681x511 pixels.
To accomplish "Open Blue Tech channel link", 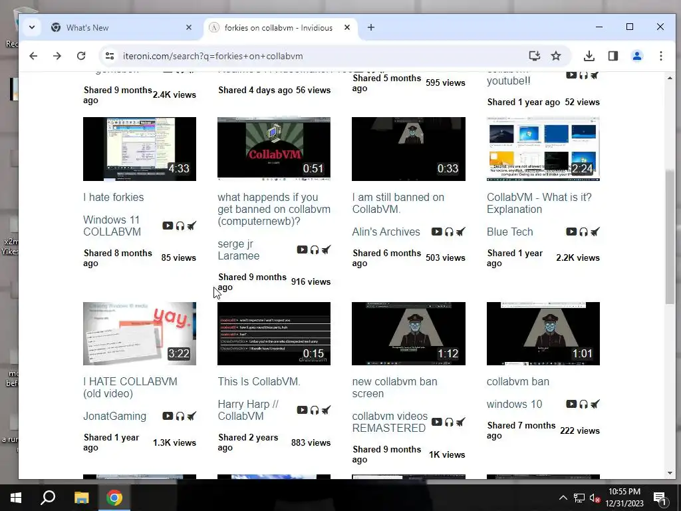I will (510, 232).
